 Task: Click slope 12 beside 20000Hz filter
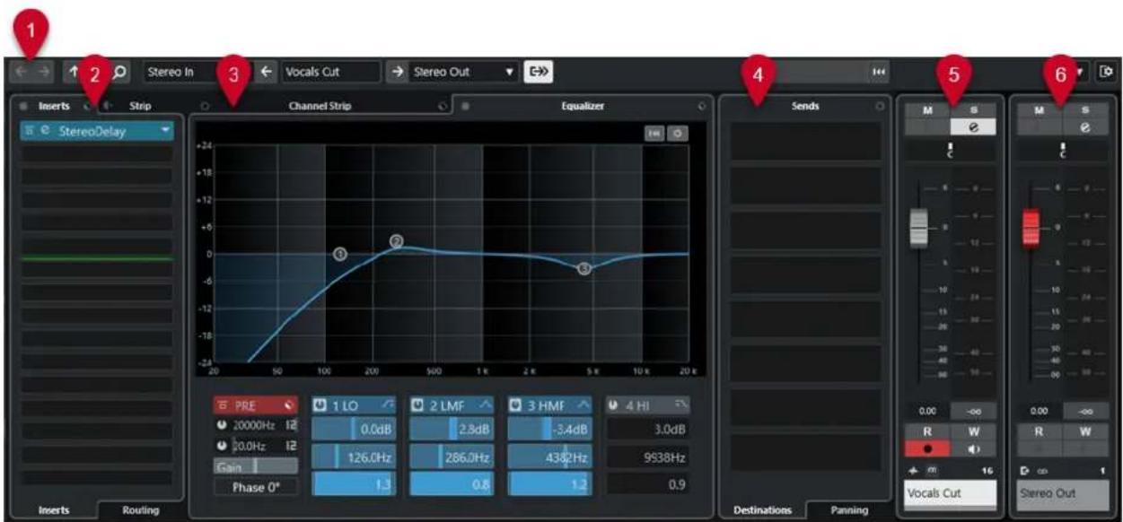pos(290,426)
